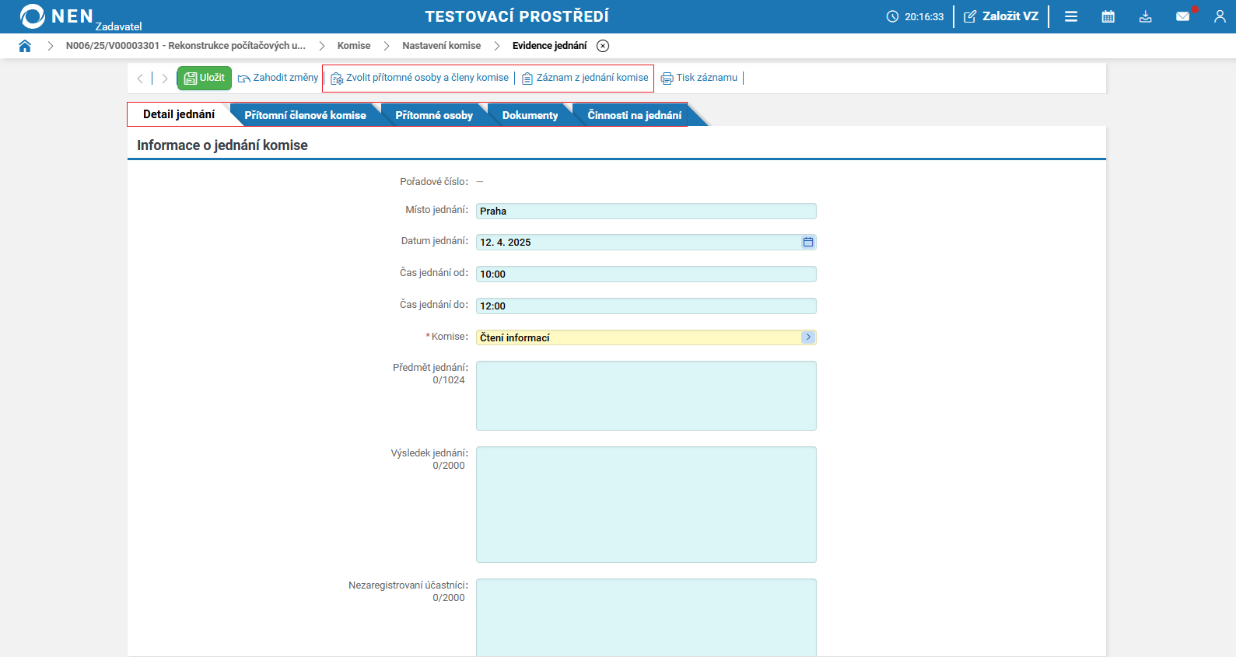
Task: Open Nastavení komise breadcrumb link
Action: coord(441,46)
